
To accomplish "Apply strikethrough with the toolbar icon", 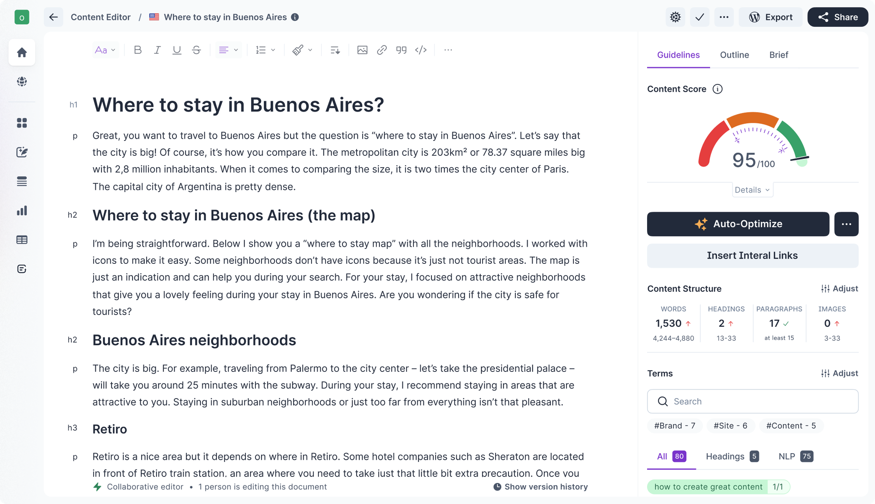I will [x=196, y=50].
